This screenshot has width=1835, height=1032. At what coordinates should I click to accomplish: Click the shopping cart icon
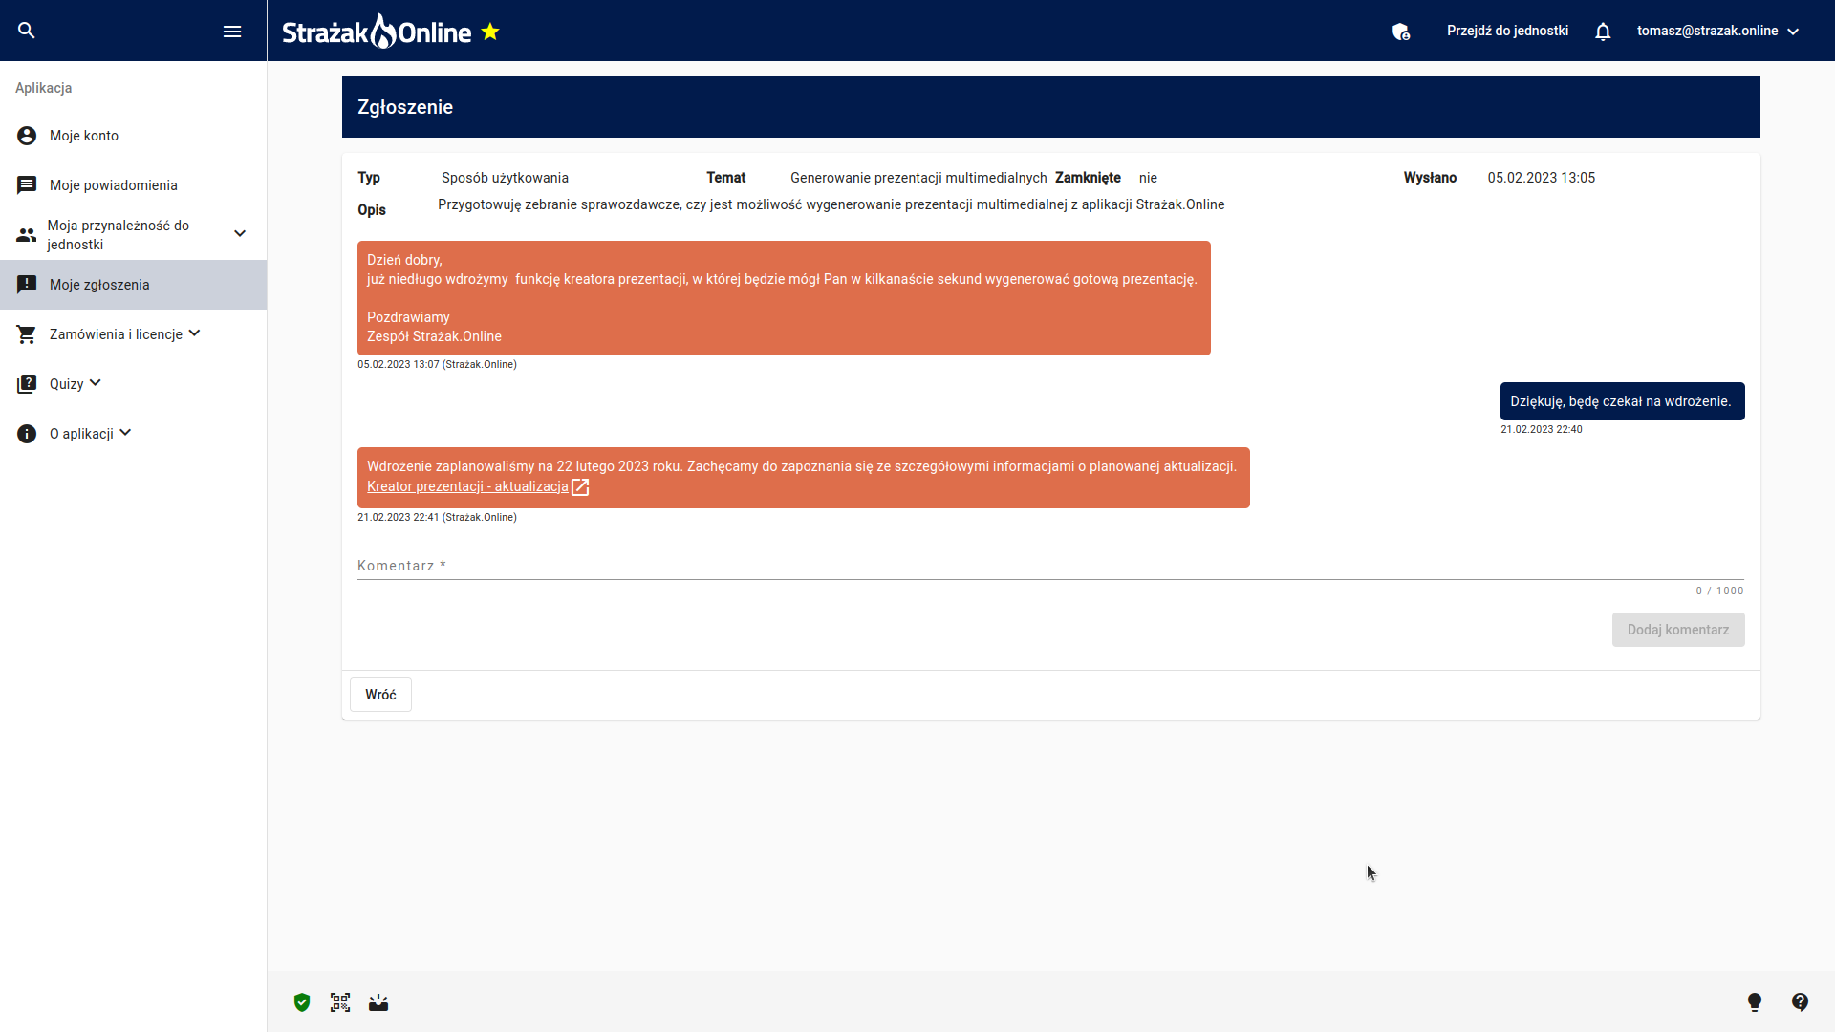[27, 334]
